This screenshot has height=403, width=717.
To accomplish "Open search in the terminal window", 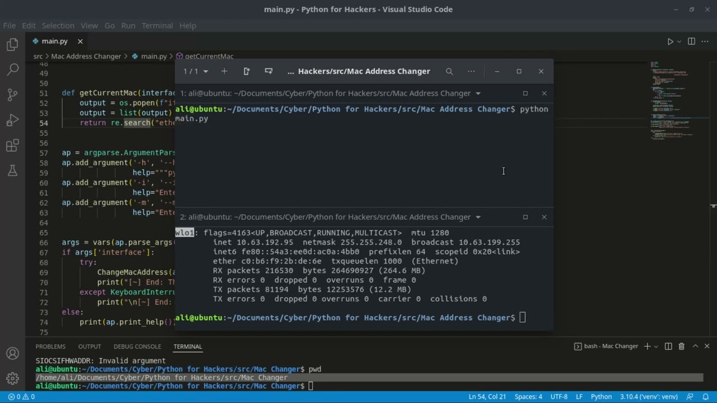I will (449, 71).
